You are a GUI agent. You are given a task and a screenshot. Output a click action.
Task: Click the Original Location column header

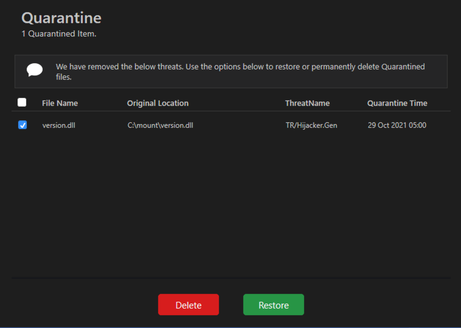click(x=158, y=103)
